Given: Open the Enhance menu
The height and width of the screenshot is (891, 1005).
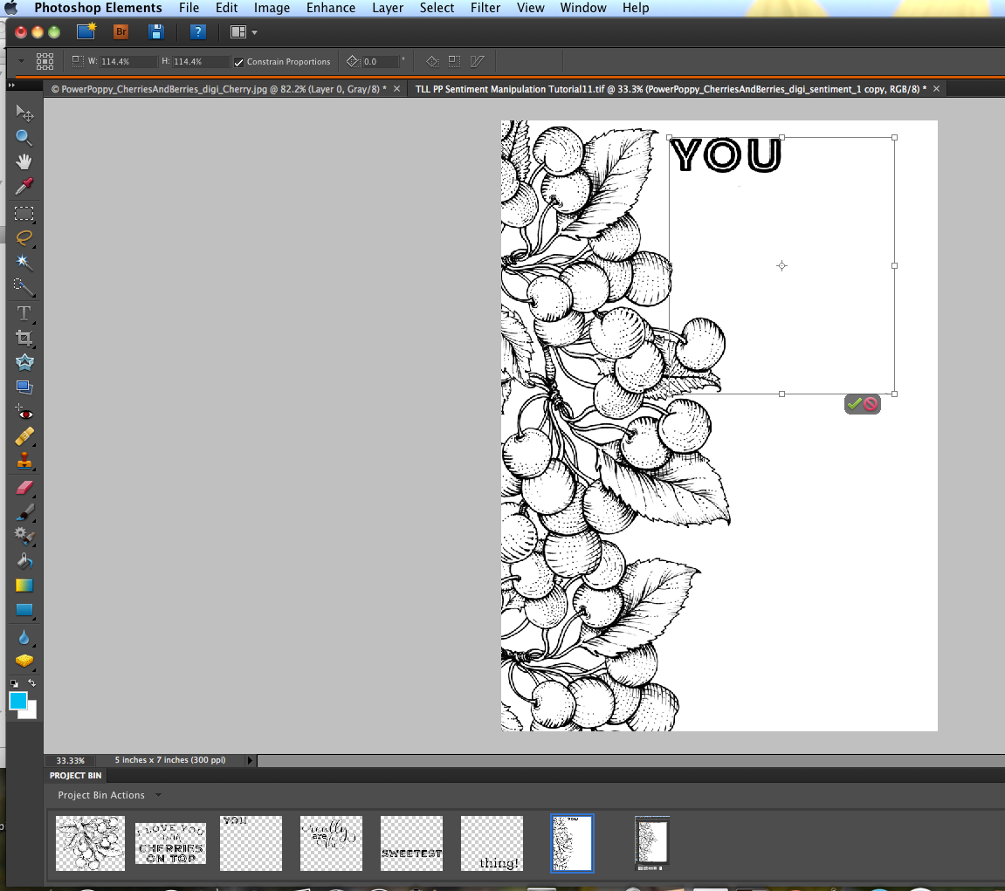Looking at the screenshot, I should (331, 8).
